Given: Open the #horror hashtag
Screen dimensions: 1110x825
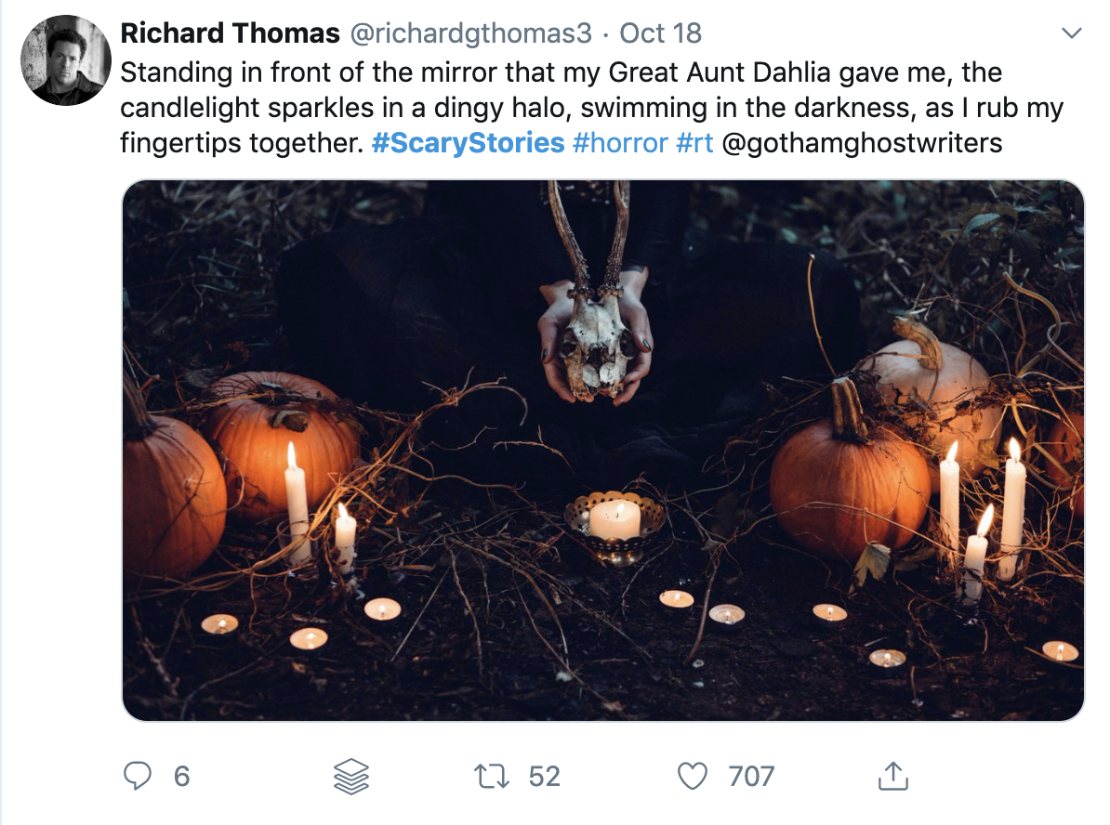Looking at the screenshot, I should 620,143.
